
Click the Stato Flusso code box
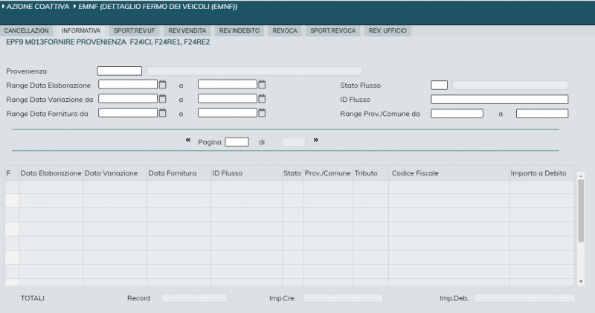click(439, 85)
